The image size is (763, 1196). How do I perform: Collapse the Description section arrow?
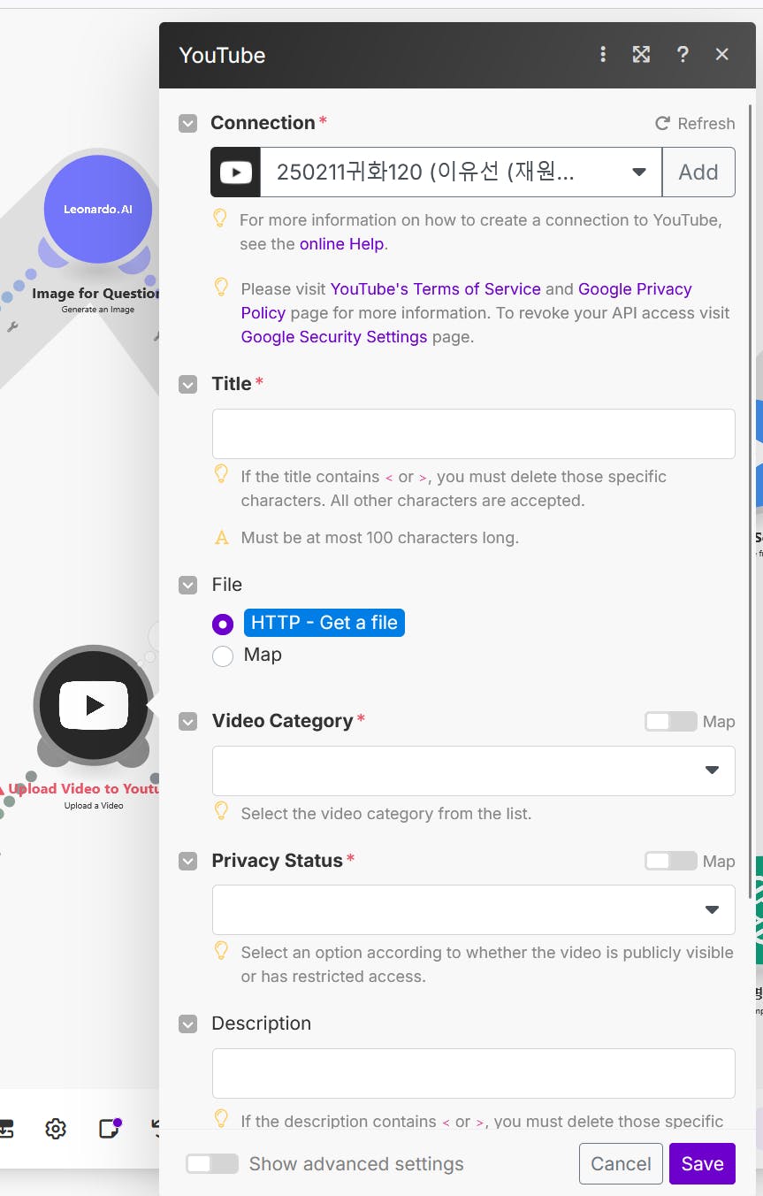click(187, 1023)
